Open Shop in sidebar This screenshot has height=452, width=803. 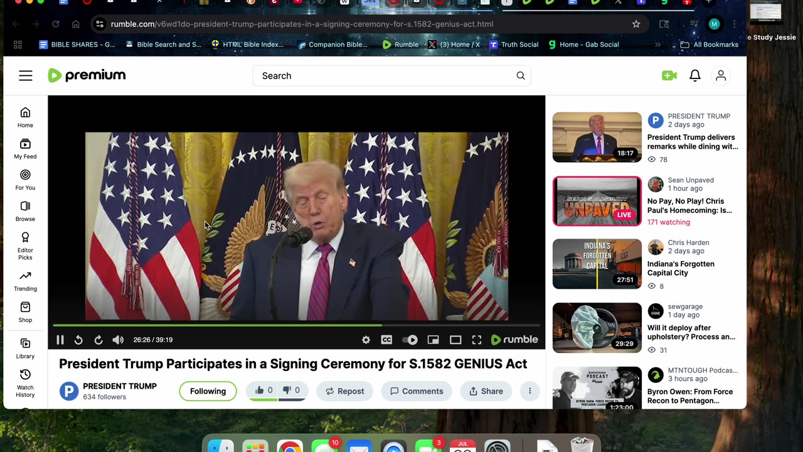[25, 312]
